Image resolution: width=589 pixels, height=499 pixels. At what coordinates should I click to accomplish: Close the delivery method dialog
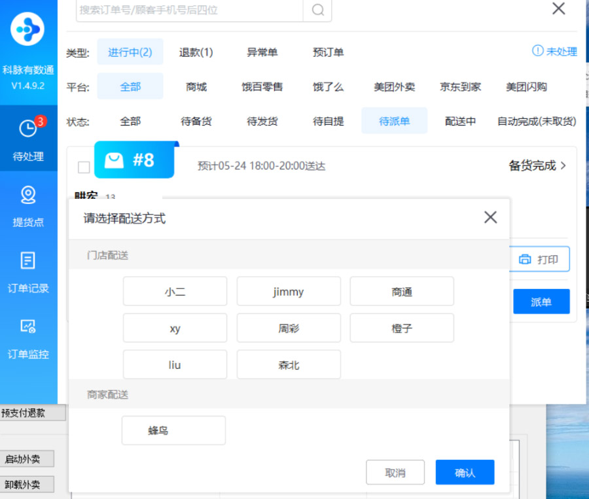(x=490, y=217)
